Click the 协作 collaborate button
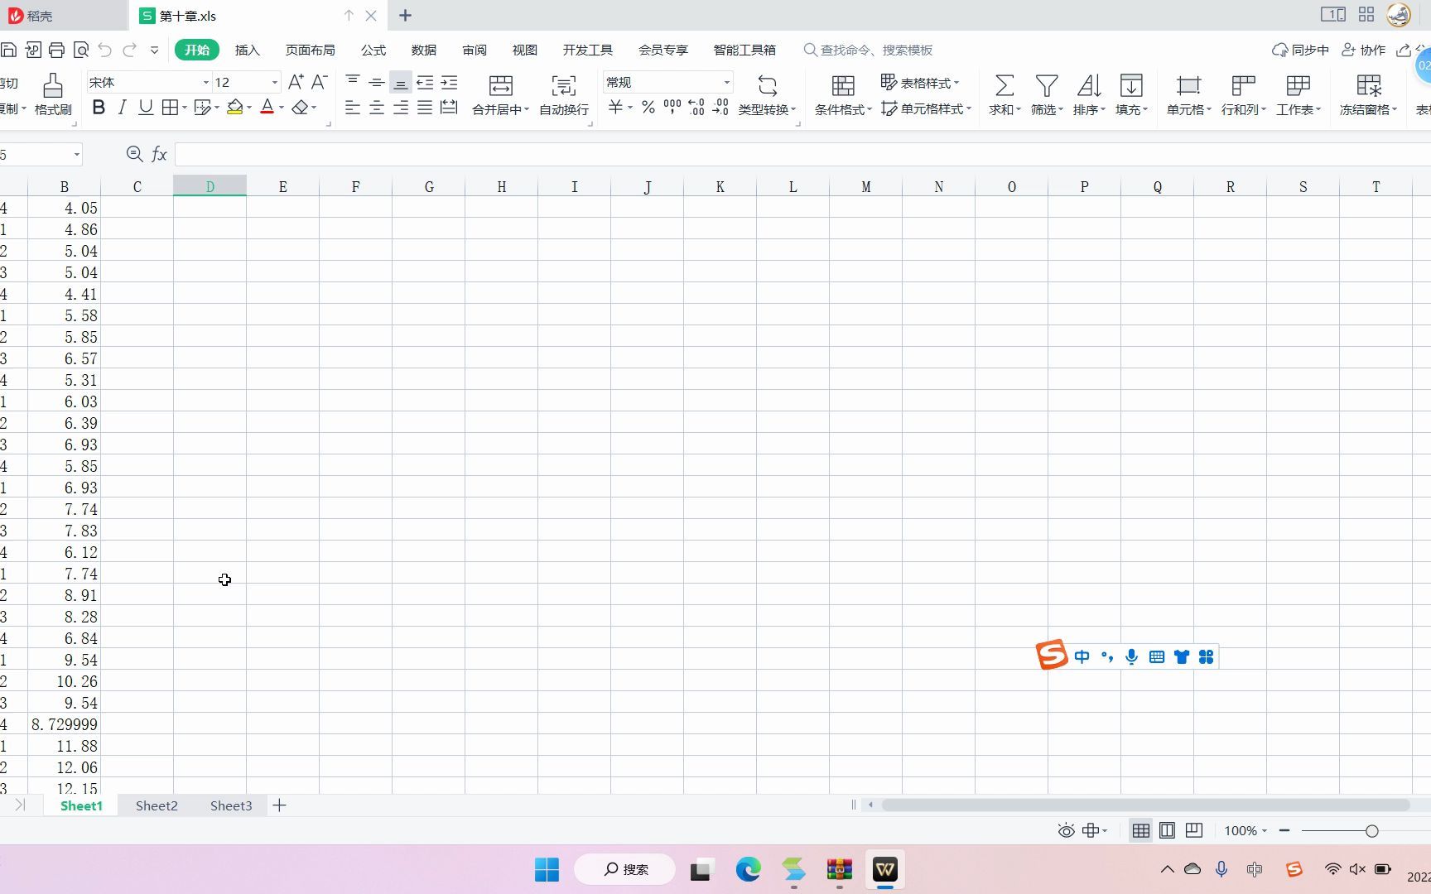The width and height of the screenshot is (1431, 894). [1363, 50]
